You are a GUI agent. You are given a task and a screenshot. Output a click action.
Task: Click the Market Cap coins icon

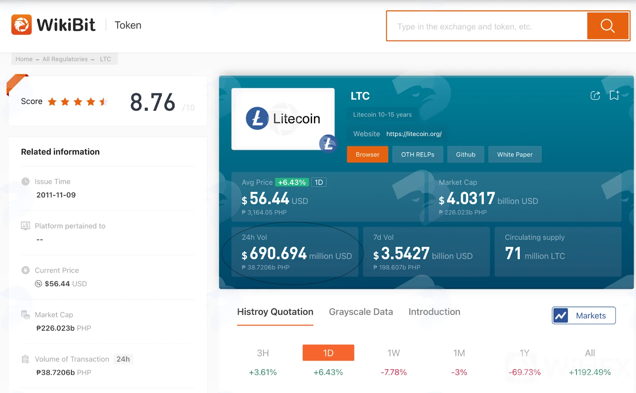click(25, 315)
